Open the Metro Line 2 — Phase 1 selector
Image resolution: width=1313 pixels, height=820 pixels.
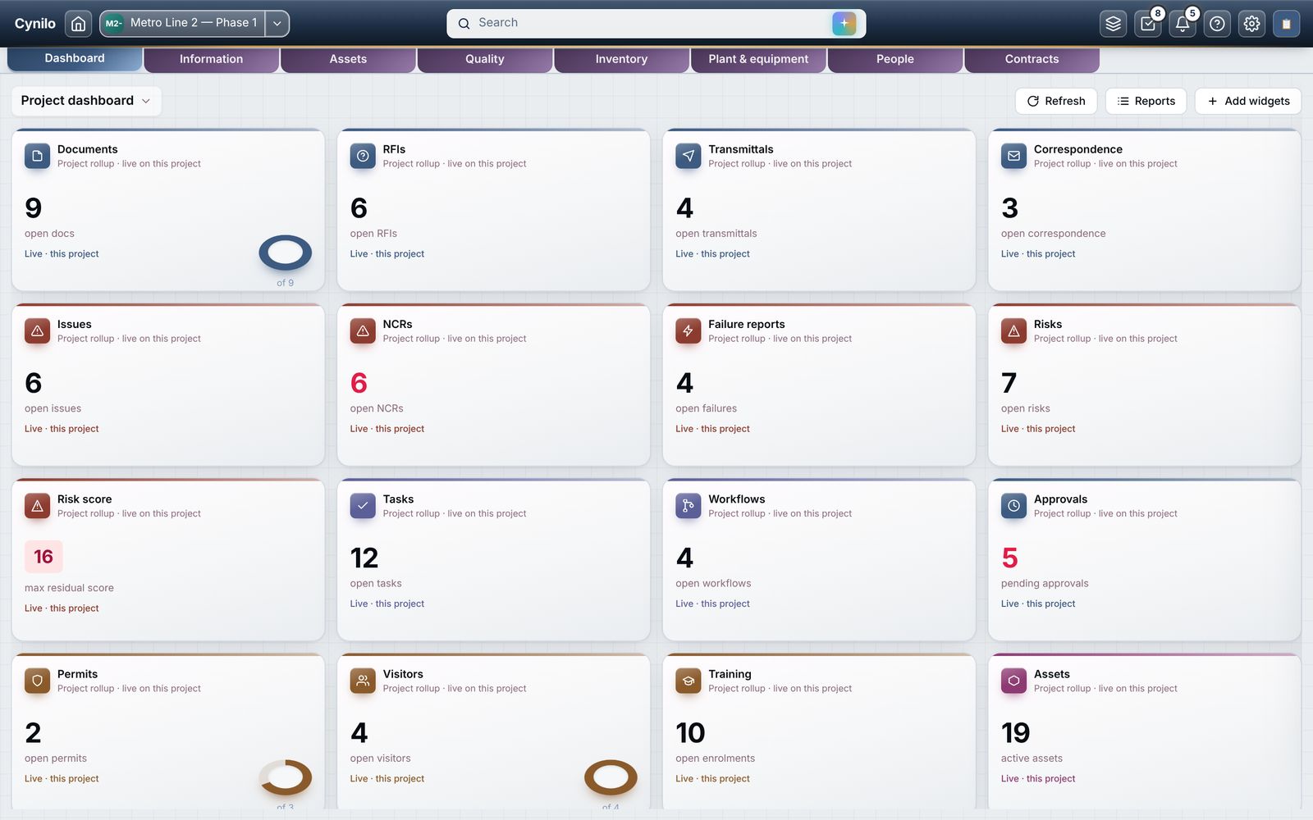182,24
